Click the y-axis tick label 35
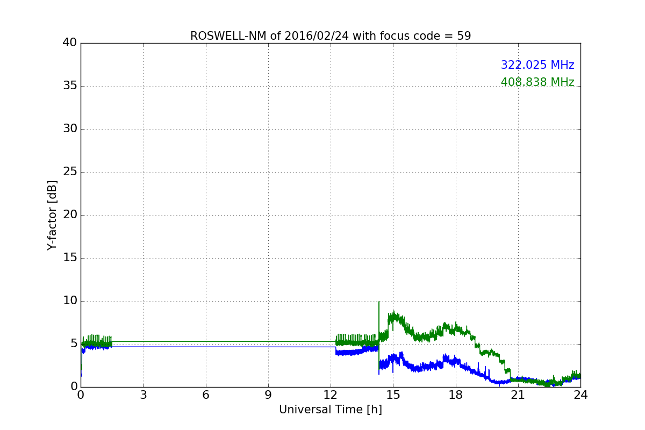645x430 pixels. coord(70,86)
